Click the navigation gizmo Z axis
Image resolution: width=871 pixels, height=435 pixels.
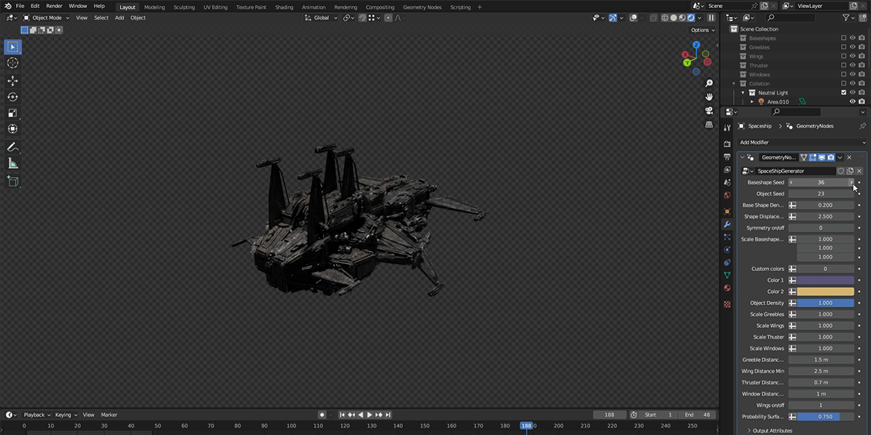[695, 45]
